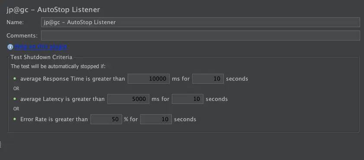
Task: Select the Error Rate percent field showing 50
Action: (106, 119)
